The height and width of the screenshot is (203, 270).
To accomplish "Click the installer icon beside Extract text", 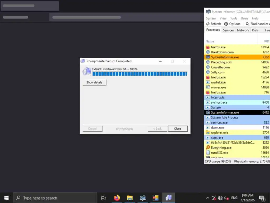I will pos(87,71).
